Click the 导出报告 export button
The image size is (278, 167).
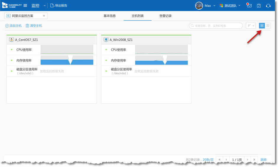point(59,6)
